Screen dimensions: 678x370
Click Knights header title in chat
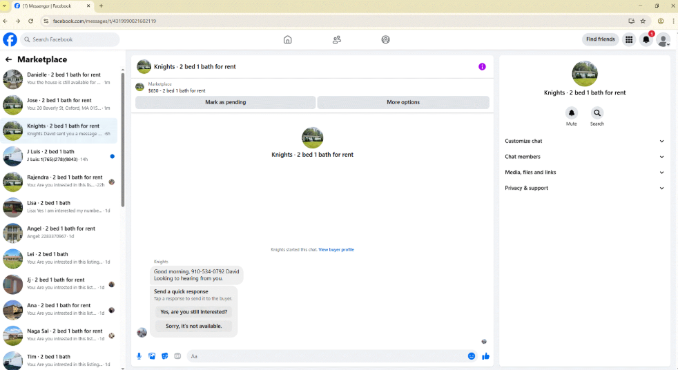195,66
